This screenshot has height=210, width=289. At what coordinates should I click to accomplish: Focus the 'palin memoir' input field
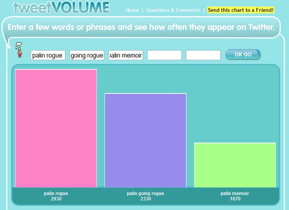[x=126, y=55]
